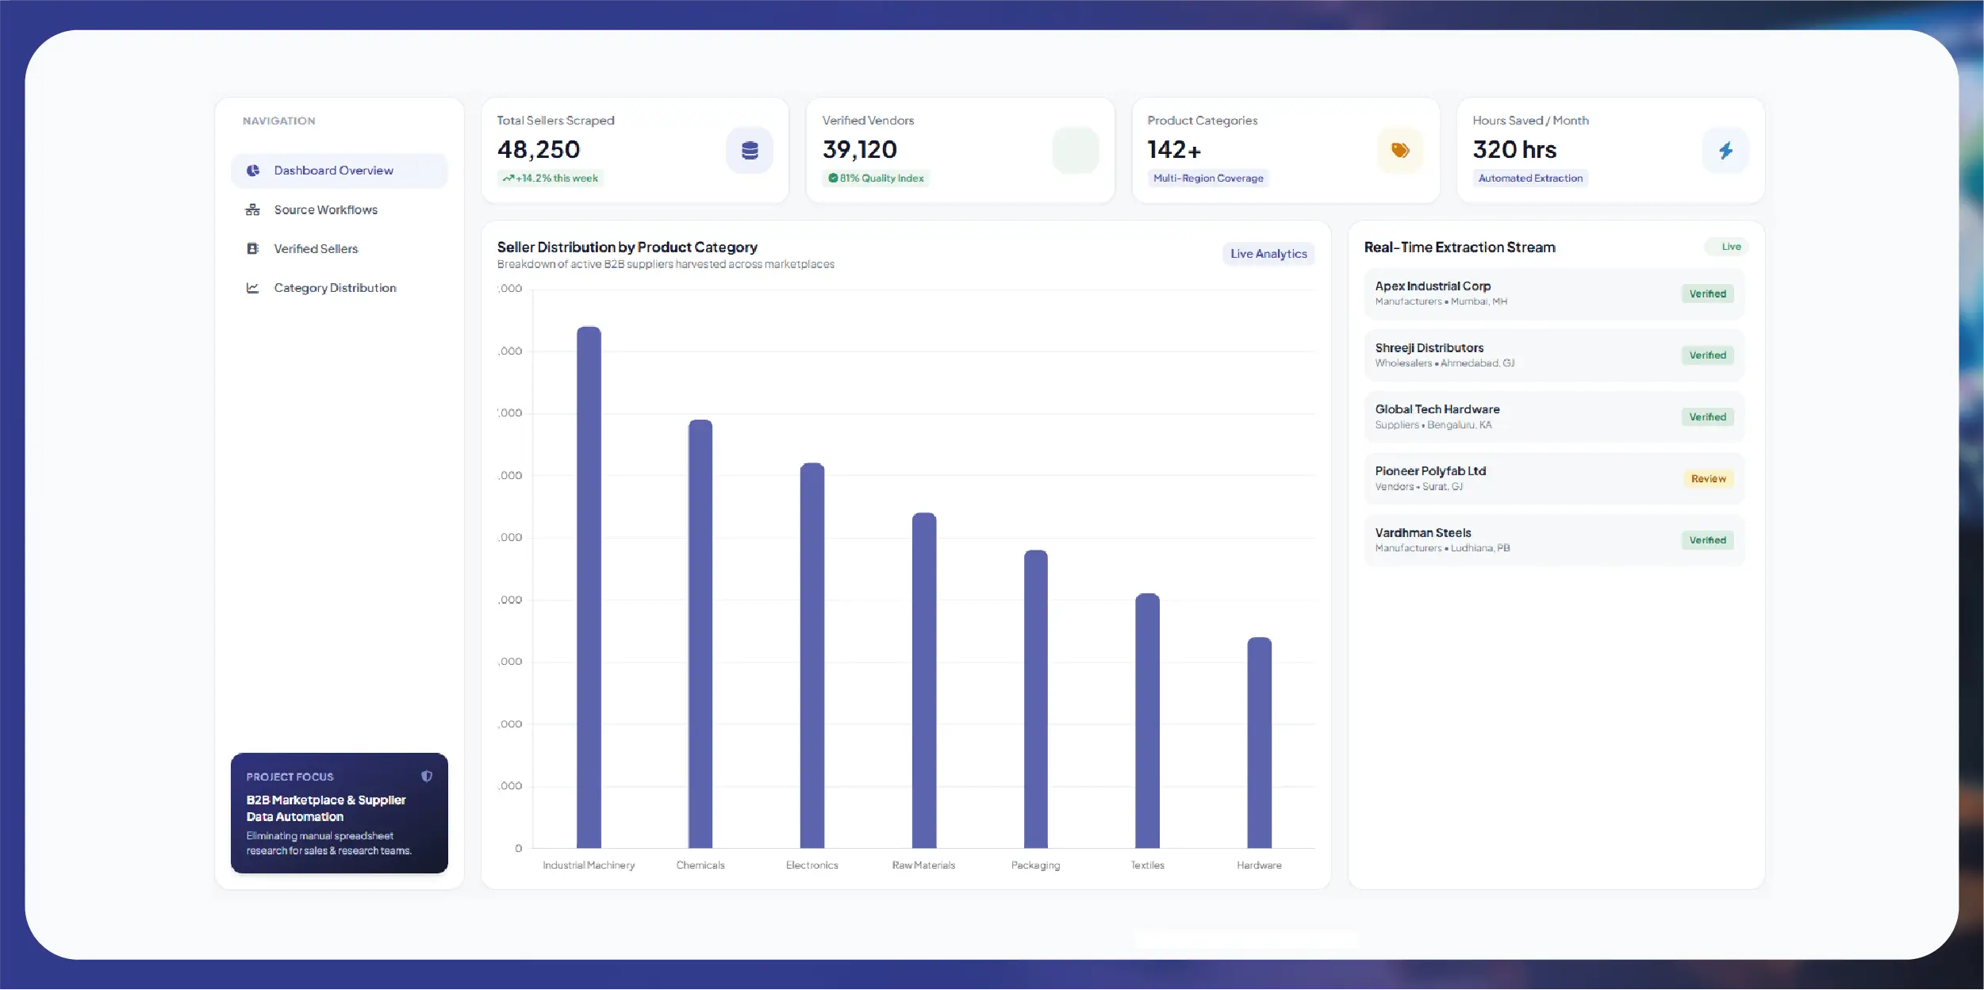
Task: Open the Apex Industrial Corp entry
Action: 1554,294
